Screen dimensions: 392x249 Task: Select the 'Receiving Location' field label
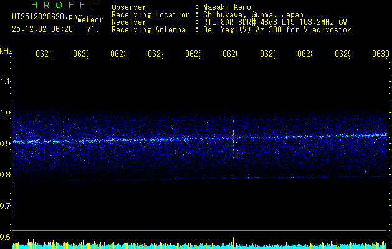coord(150,15)
